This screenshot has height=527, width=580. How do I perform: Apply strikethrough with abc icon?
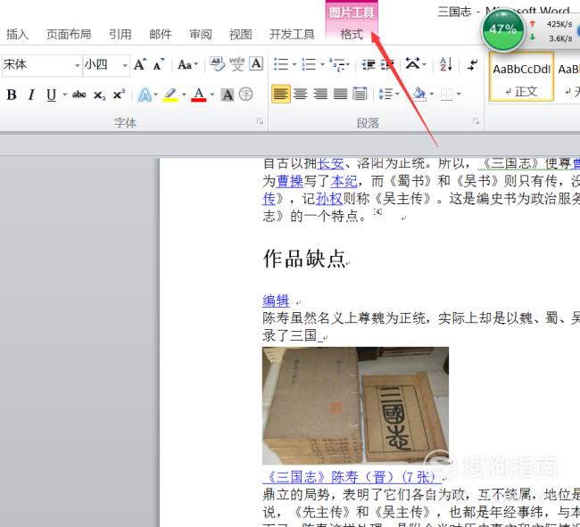[x=79, y=95]
